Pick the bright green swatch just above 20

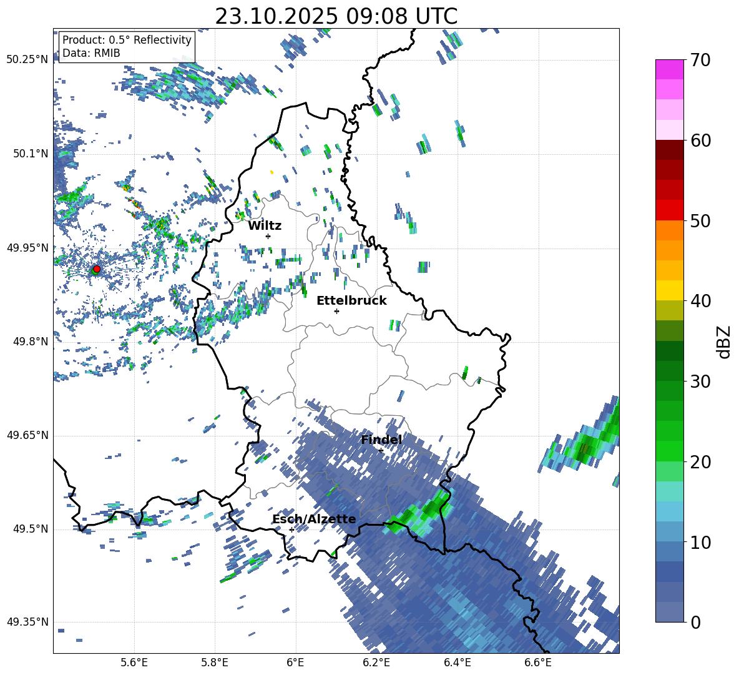click(669, 451)
